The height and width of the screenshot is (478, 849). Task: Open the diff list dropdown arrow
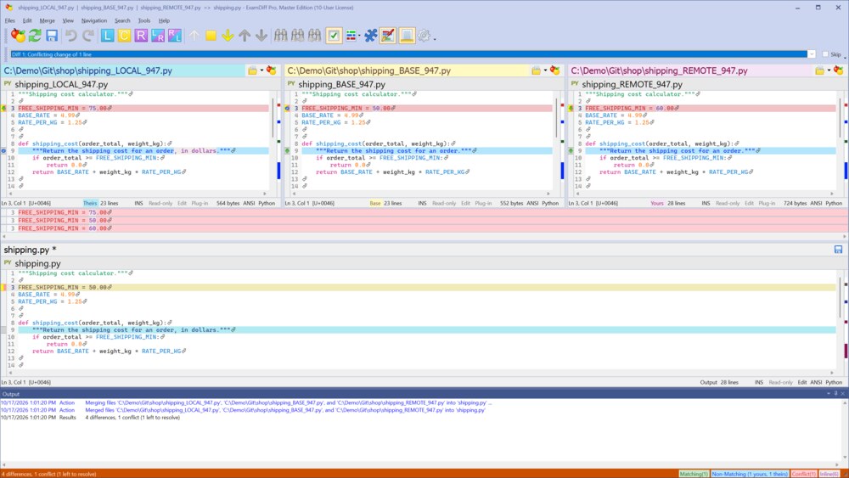[811, 54]
